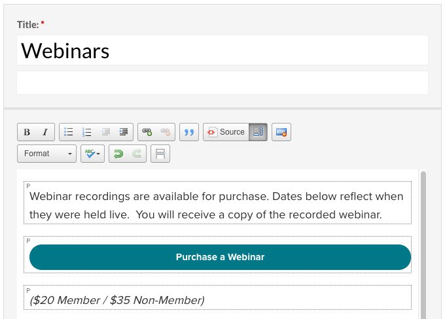Insert a link with the link icon
This screenshot has height=319, width=447.
(x=147, y=132)
